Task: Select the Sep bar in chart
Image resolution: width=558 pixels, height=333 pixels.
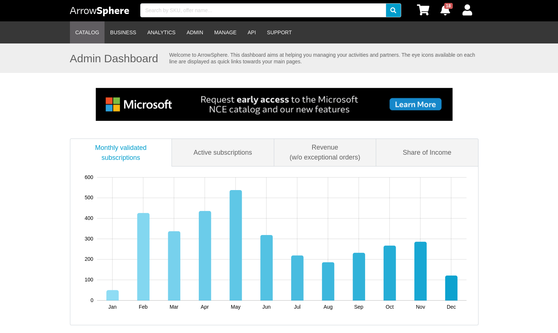Action: tap(359, 277)
